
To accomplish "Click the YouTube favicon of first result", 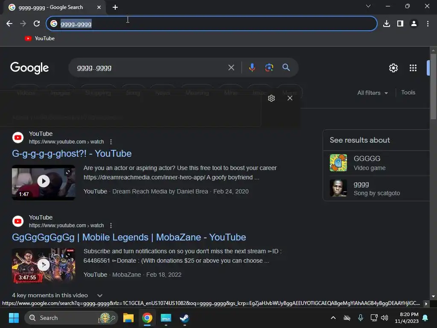I will (18, 138).
